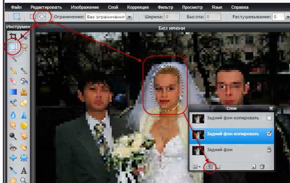290x183 pixels.
Task: Unlock the Задний фон layer lock
Action: (269, 150)
